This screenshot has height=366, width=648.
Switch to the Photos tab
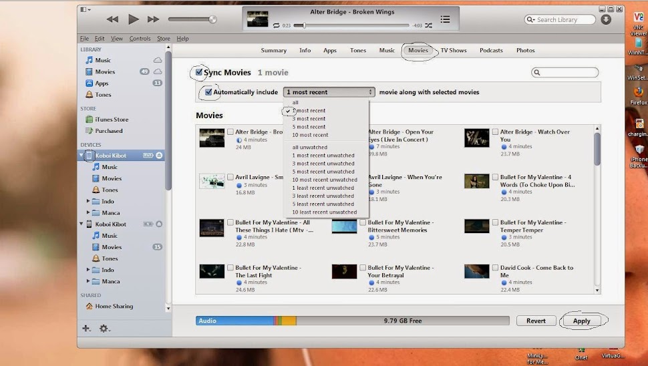[525, 50]
